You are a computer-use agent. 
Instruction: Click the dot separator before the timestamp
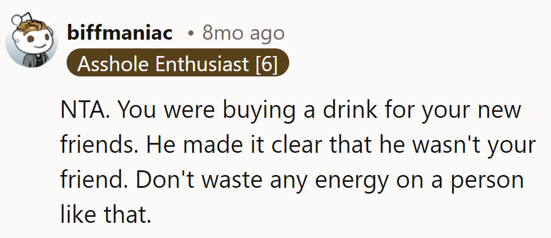point(190,33)
